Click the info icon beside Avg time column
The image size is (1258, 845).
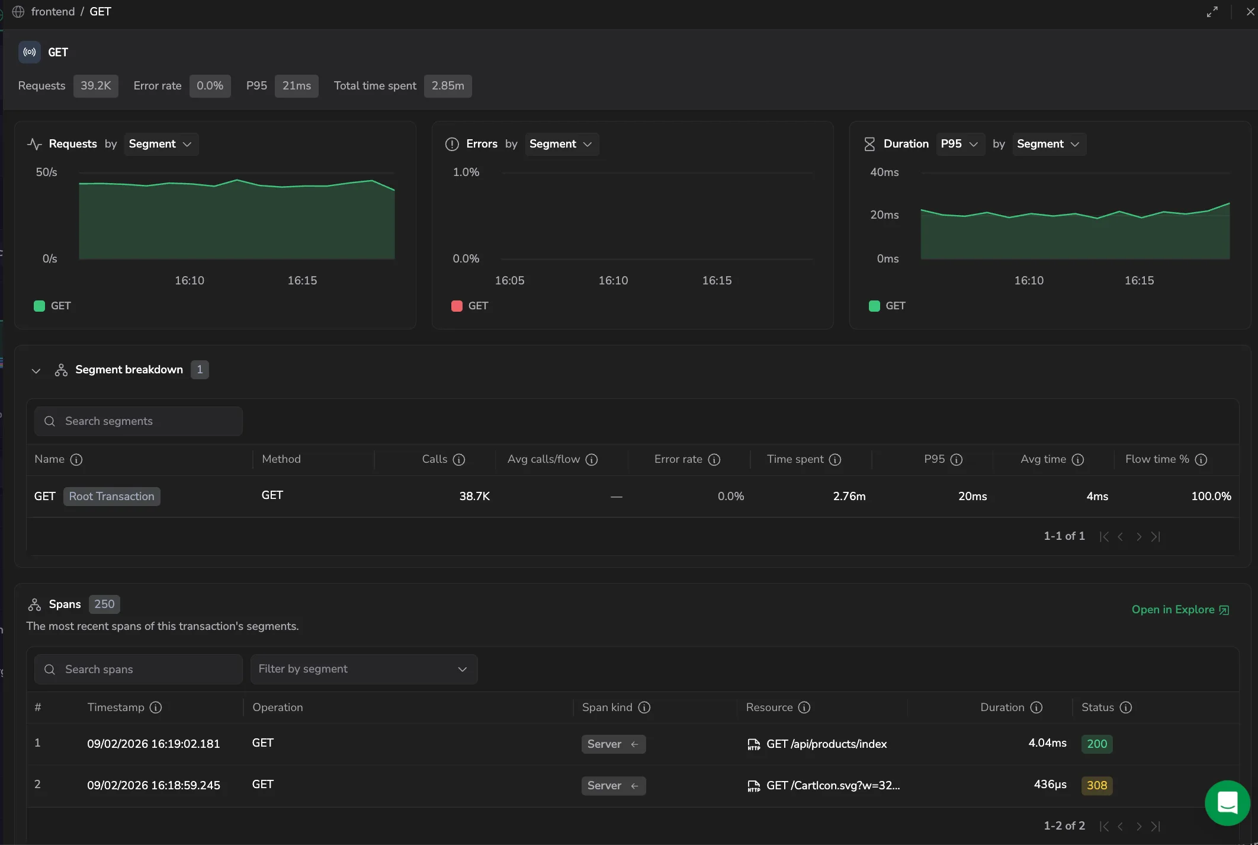coord(1078,459)
